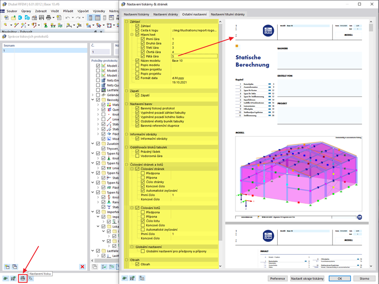Click the Print icon in main toolbar
379x284 pixels.
[48, 17]
